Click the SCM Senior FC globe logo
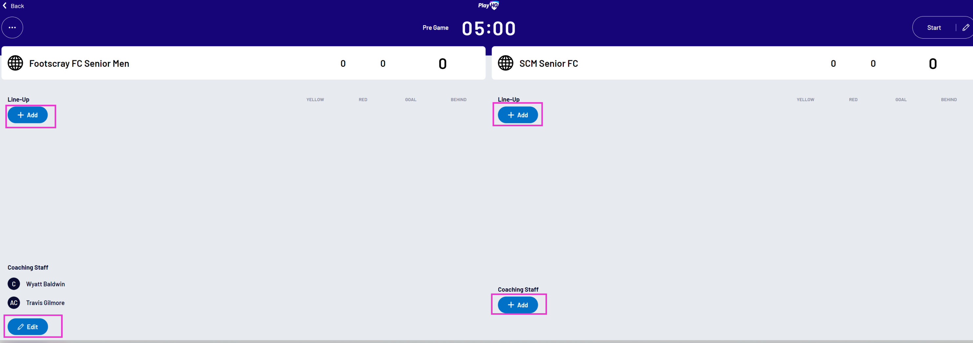Image resolution: width=973 pixels, height=343 pixels. point(505,63)
